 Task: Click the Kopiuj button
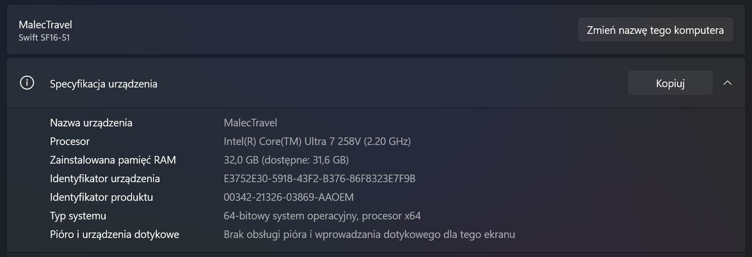coord(670,83)
